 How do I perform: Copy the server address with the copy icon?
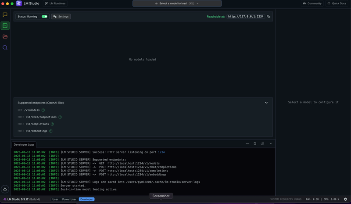pyautogui.click(x=269, y=17)
